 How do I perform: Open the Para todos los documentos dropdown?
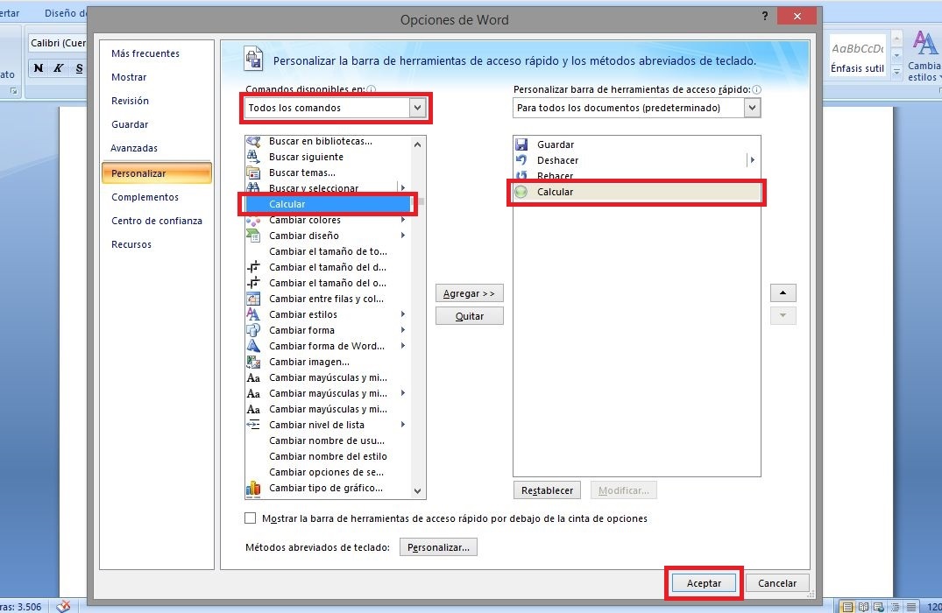click(752, 108)
